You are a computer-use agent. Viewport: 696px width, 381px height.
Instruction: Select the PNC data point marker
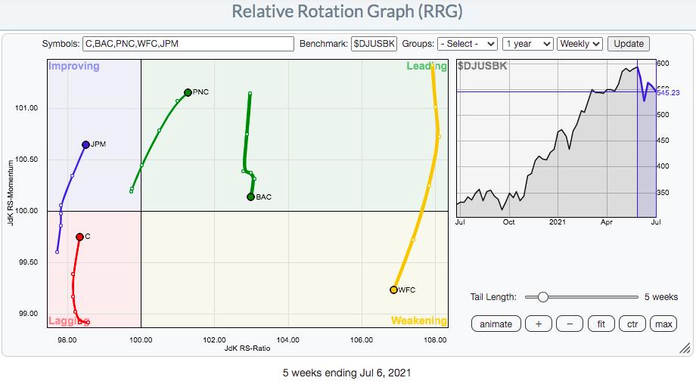pyautogui.click(x=188, y=92)
